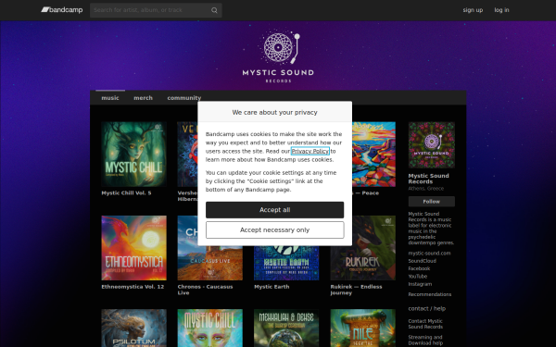Click the Follow button
Viewport: 556px width, 347px height.
click(x=432, y=202)
